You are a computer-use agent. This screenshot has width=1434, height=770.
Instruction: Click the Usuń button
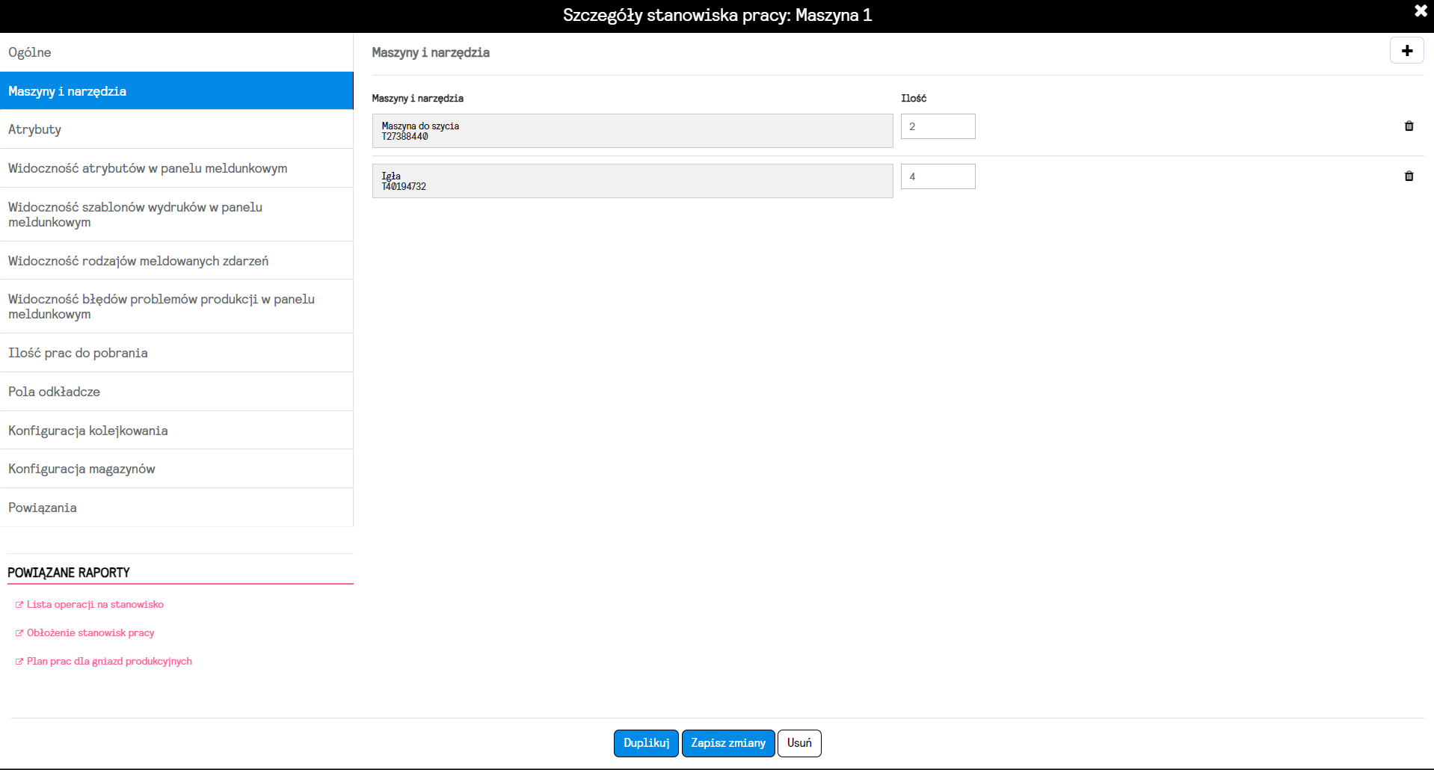(x=799, y=743)
